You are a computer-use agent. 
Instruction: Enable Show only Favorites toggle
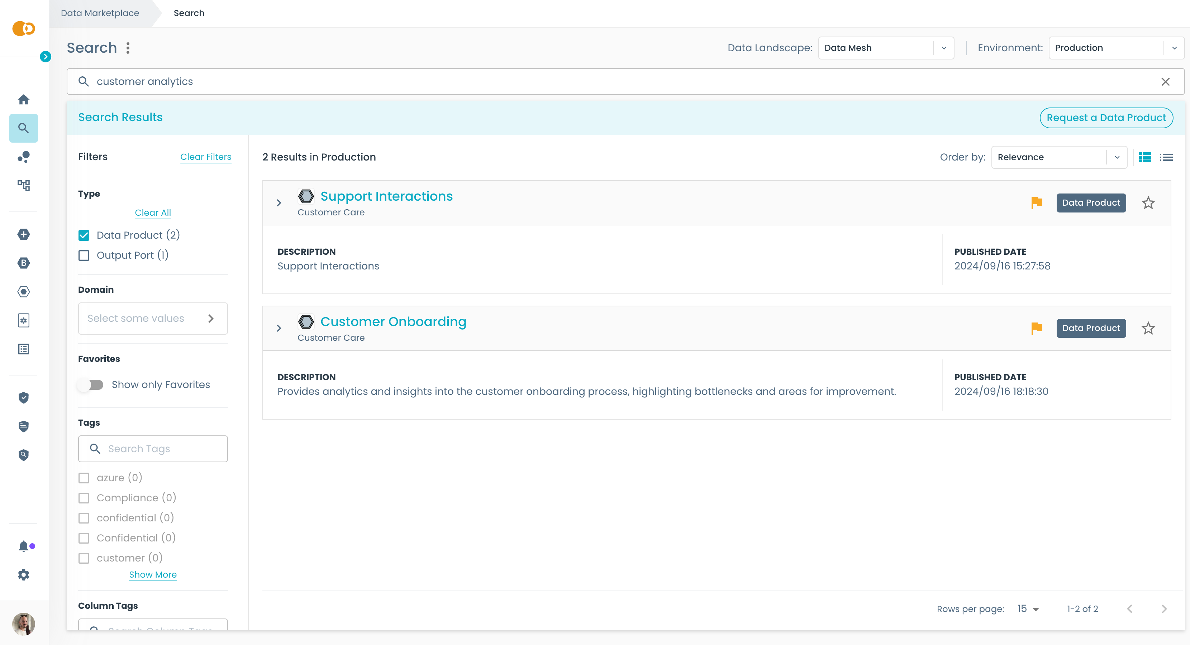coord(91,384)
